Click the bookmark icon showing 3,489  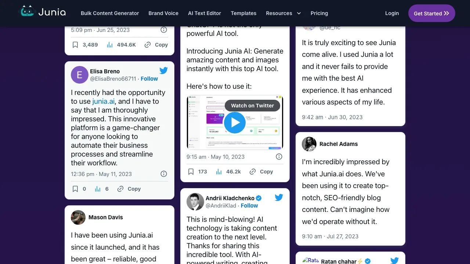tap(75, 44)
